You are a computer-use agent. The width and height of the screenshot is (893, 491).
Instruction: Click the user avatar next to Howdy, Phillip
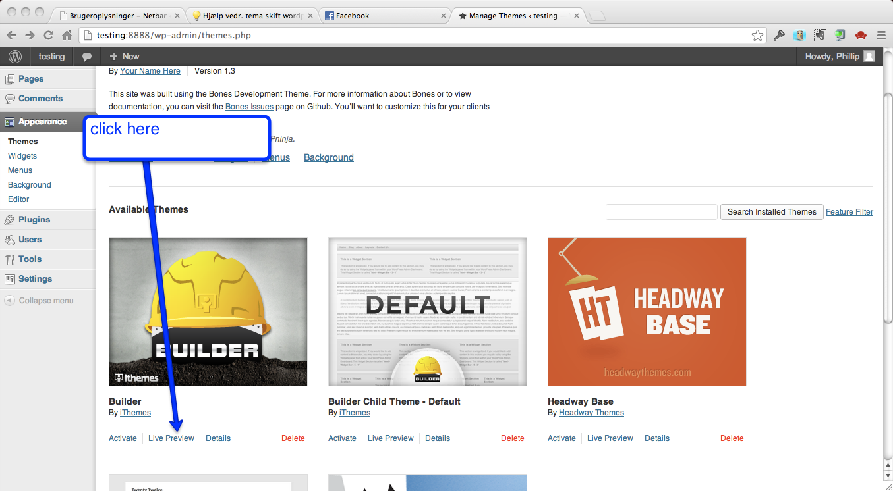(x=869, y=57)
